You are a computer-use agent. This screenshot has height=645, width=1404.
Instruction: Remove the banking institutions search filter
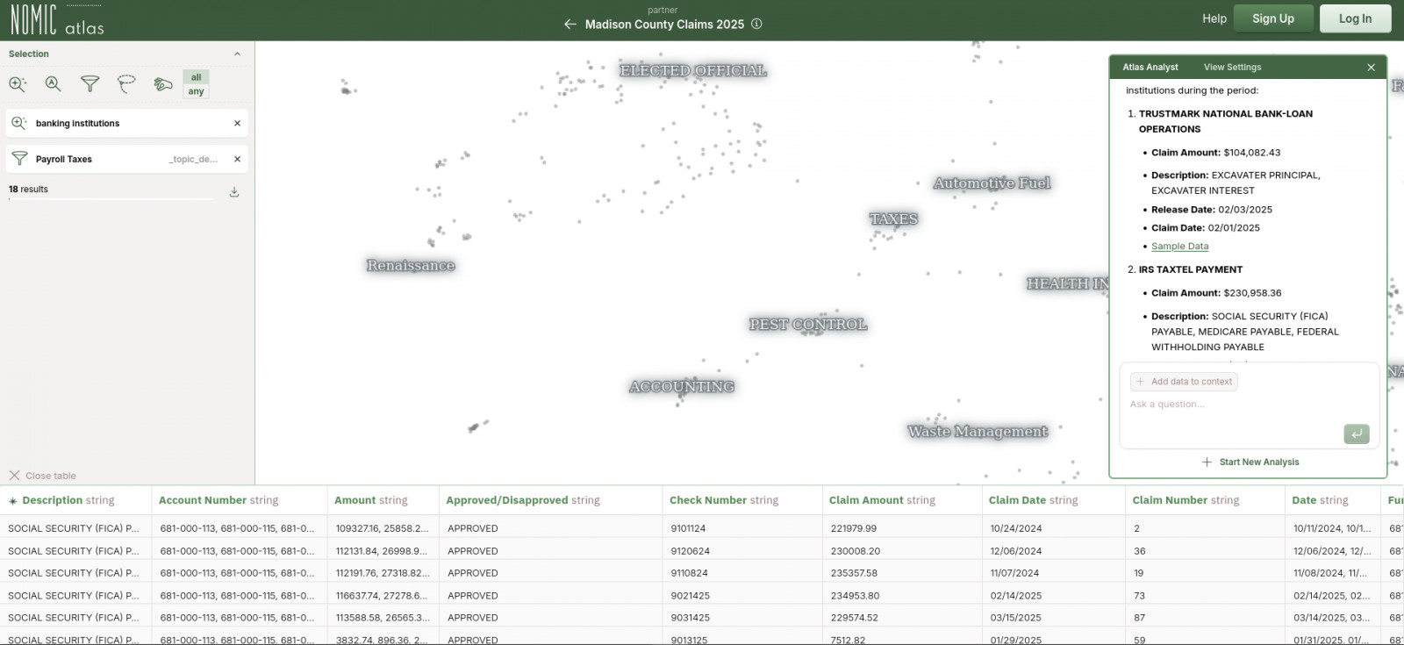(x=237, y=124)
